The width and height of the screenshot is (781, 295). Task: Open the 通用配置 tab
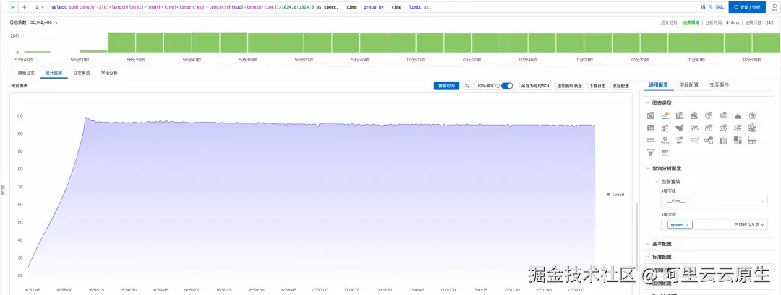tap(659, 85)
